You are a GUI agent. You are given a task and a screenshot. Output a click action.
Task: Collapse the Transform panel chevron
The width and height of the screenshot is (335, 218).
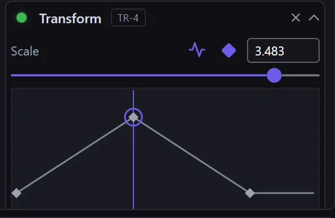(314, 18)
